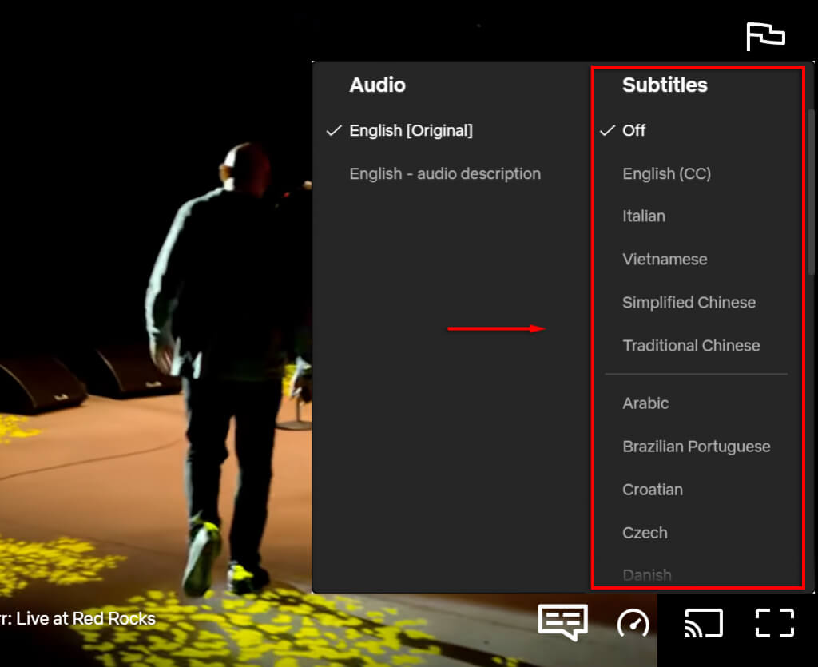818x667 pixels.
Task: Open the subtitles and audio icon
Action: pyautogui.click(x=562, y=622)
